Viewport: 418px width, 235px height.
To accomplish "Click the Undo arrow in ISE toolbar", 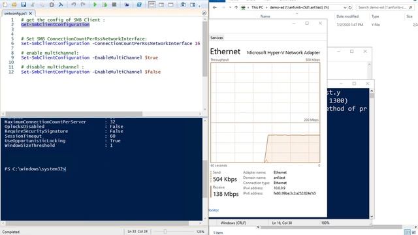I will pyautogui.click(x=74, y=5).
